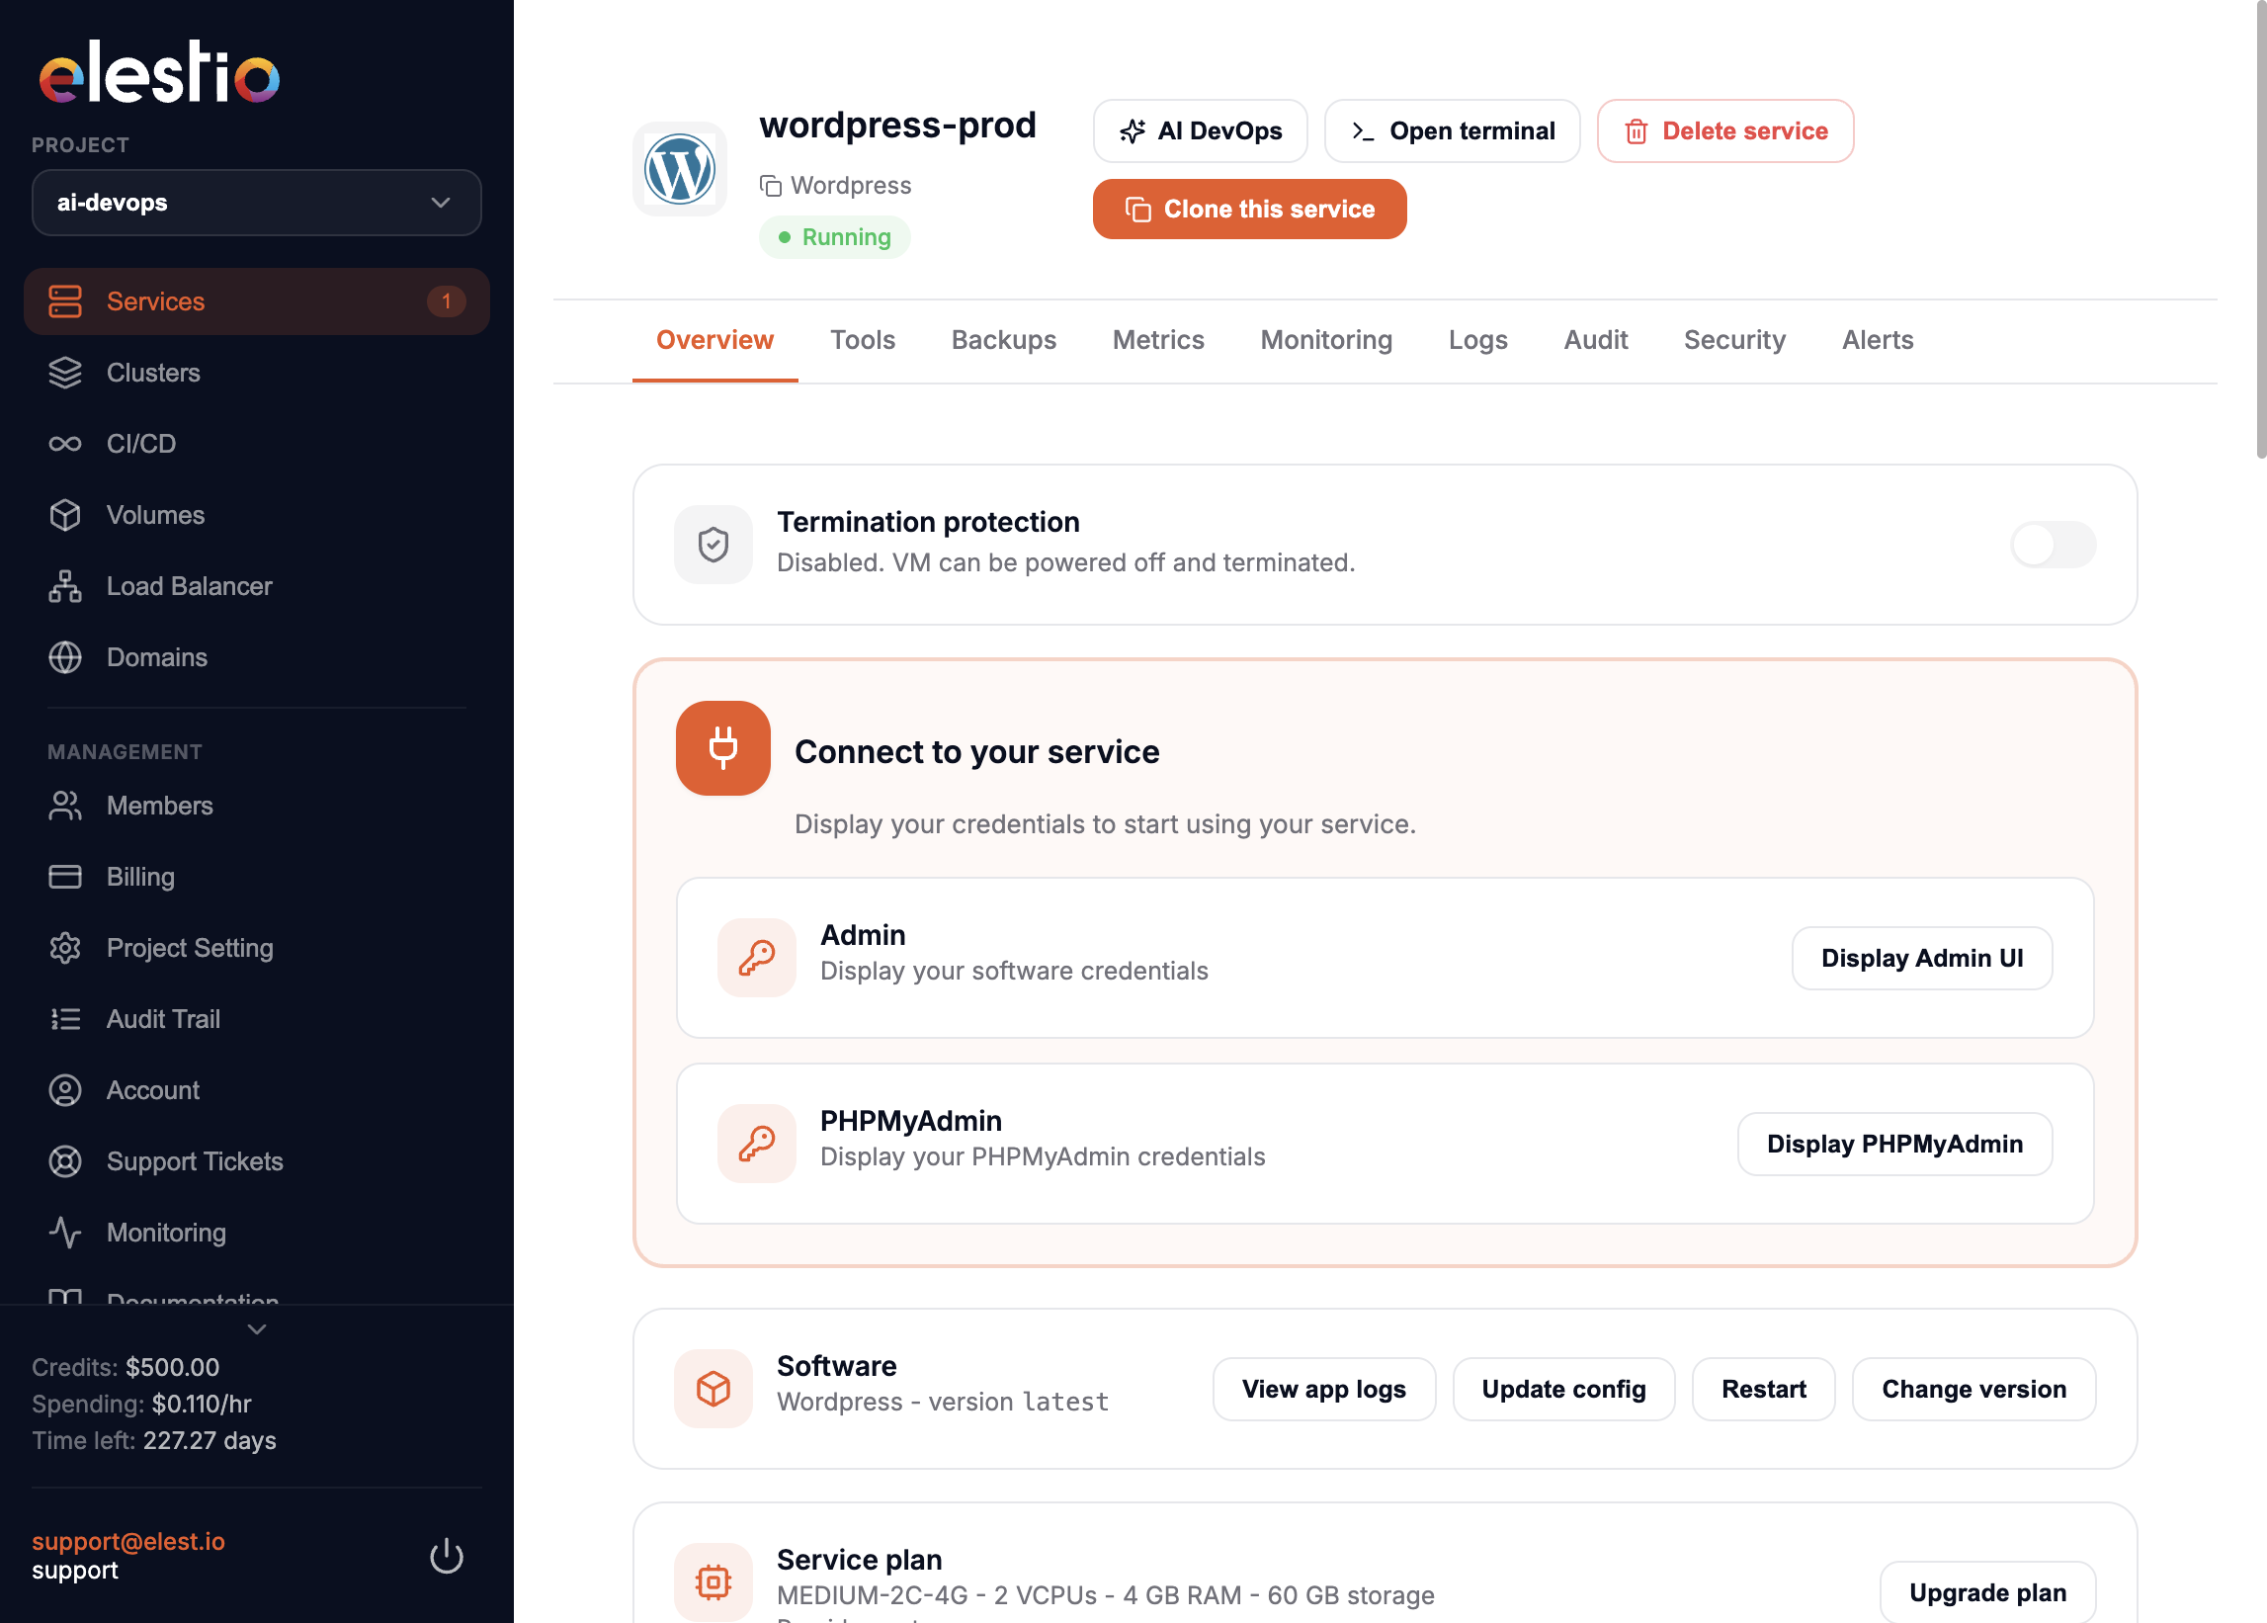Viewport: 2267px width, 1623px height.
Task: Click the power logout icon
Action: pyautogui.click(x=447, y=1556)
